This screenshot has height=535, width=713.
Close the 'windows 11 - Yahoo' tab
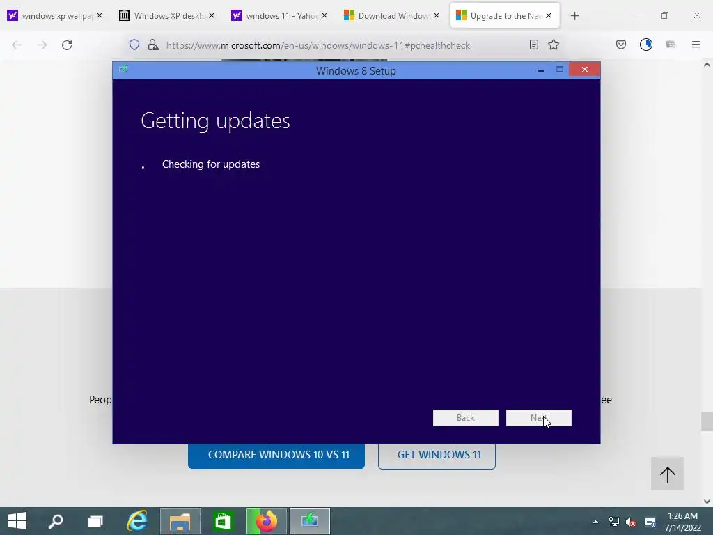click(324, 15)
